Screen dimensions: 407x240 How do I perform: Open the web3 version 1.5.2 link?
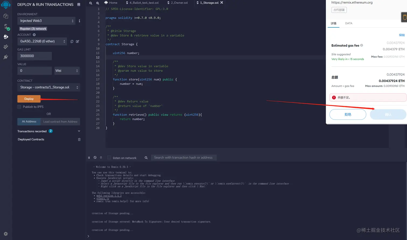coord(109,196)
